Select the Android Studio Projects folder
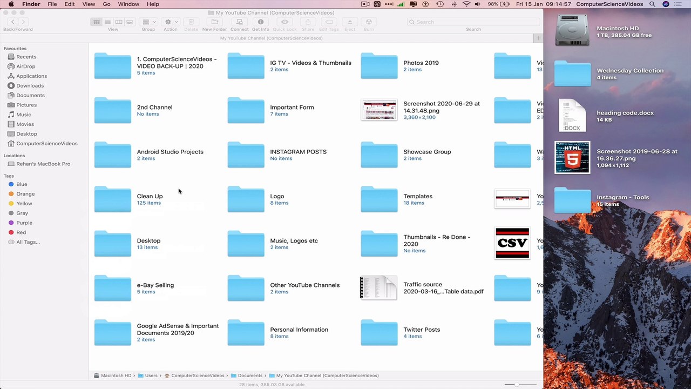Viewport: 691px width, 389px height. pos(113,155)
